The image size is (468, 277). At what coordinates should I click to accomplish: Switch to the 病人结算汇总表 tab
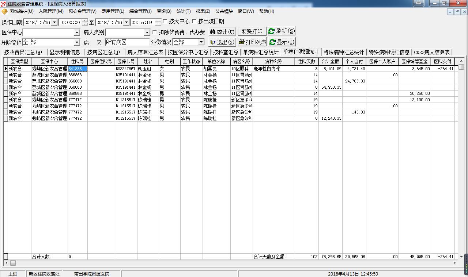[145, 52]
